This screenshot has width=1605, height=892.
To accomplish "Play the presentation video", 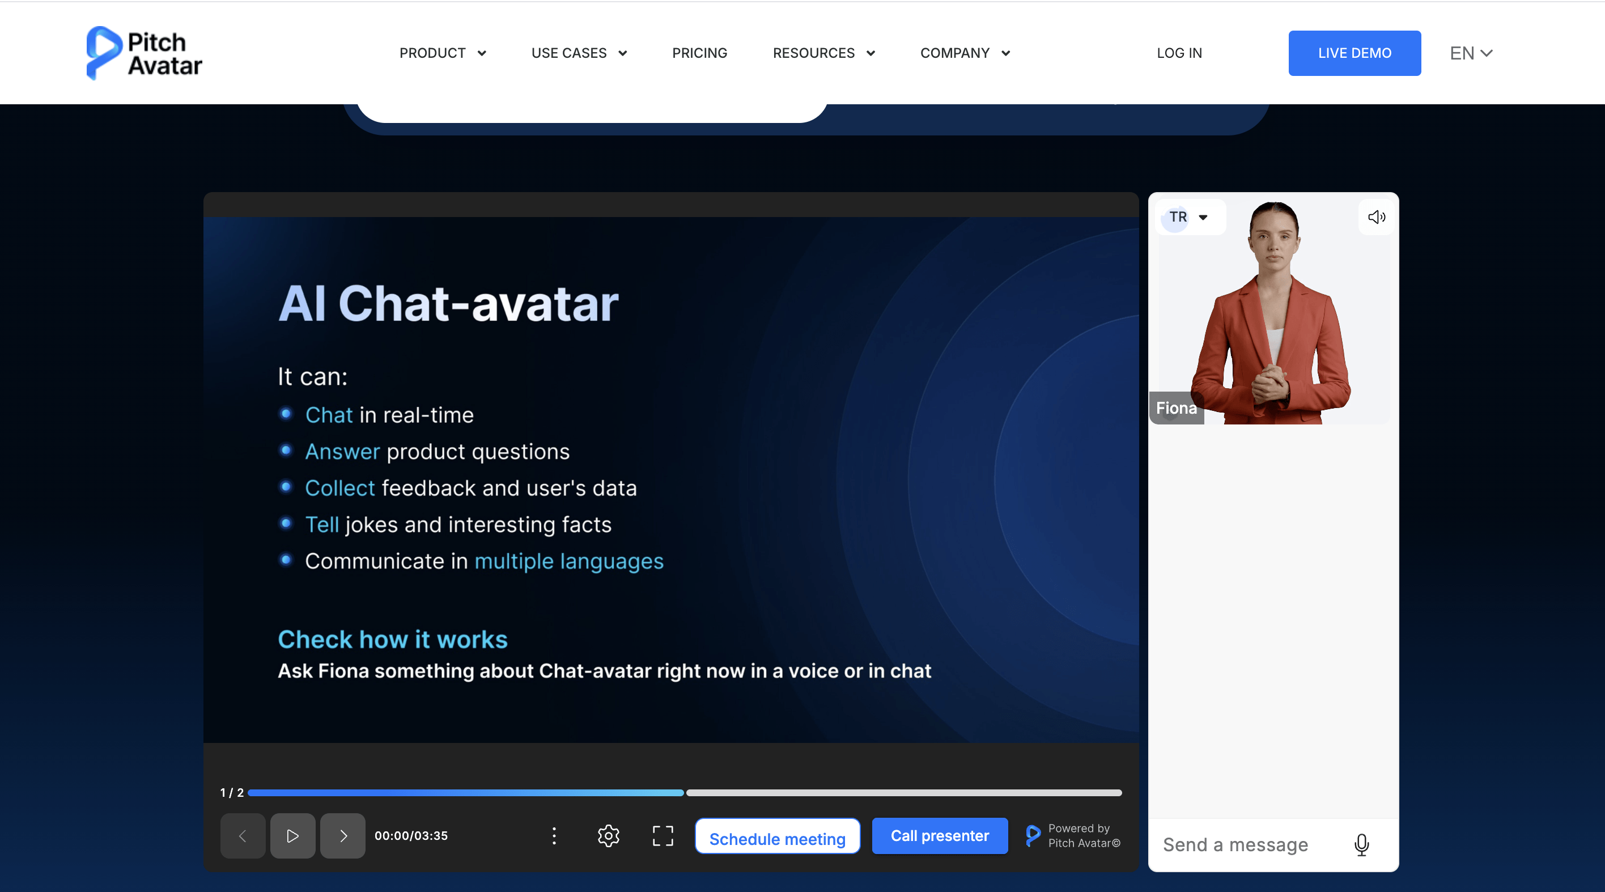I will click(292, 835).
